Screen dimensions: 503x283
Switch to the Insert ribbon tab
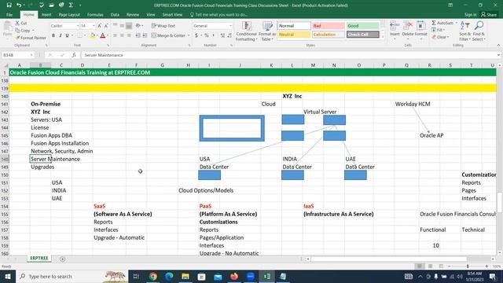coord(46,14)
